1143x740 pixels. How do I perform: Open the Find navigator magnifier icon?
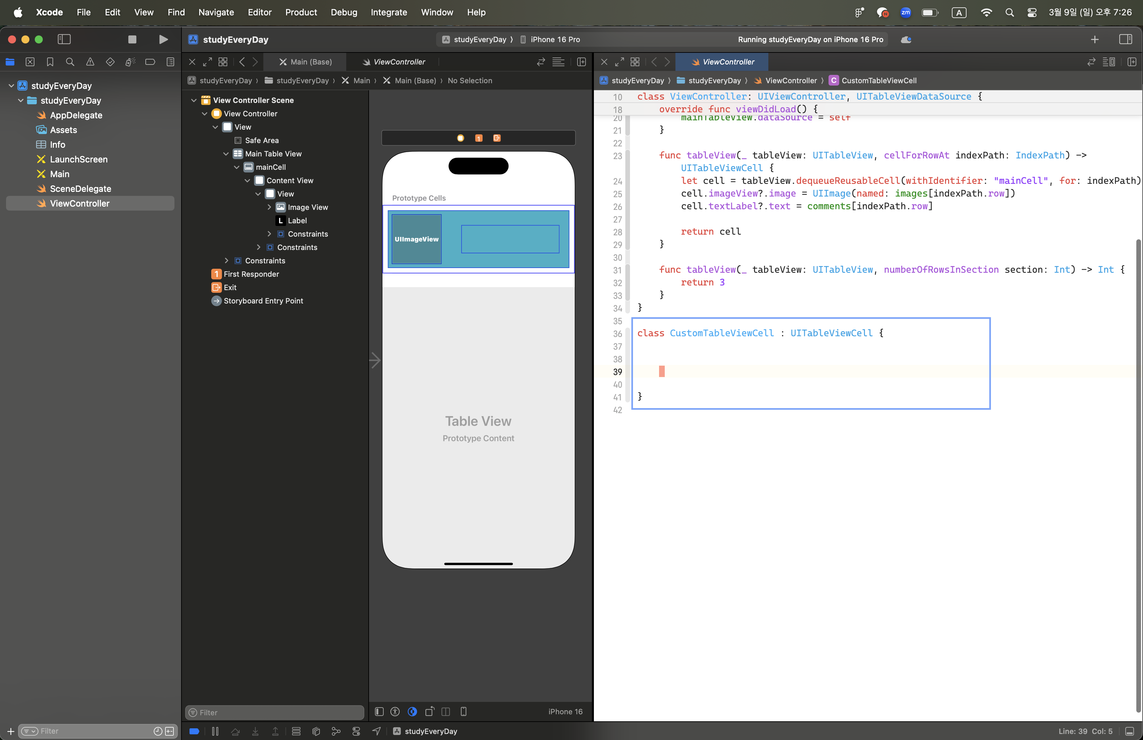[70, 62]
